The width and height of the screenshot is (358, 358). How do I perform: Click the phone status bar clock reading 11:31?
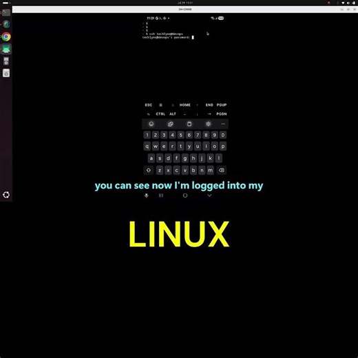point(151,18)
